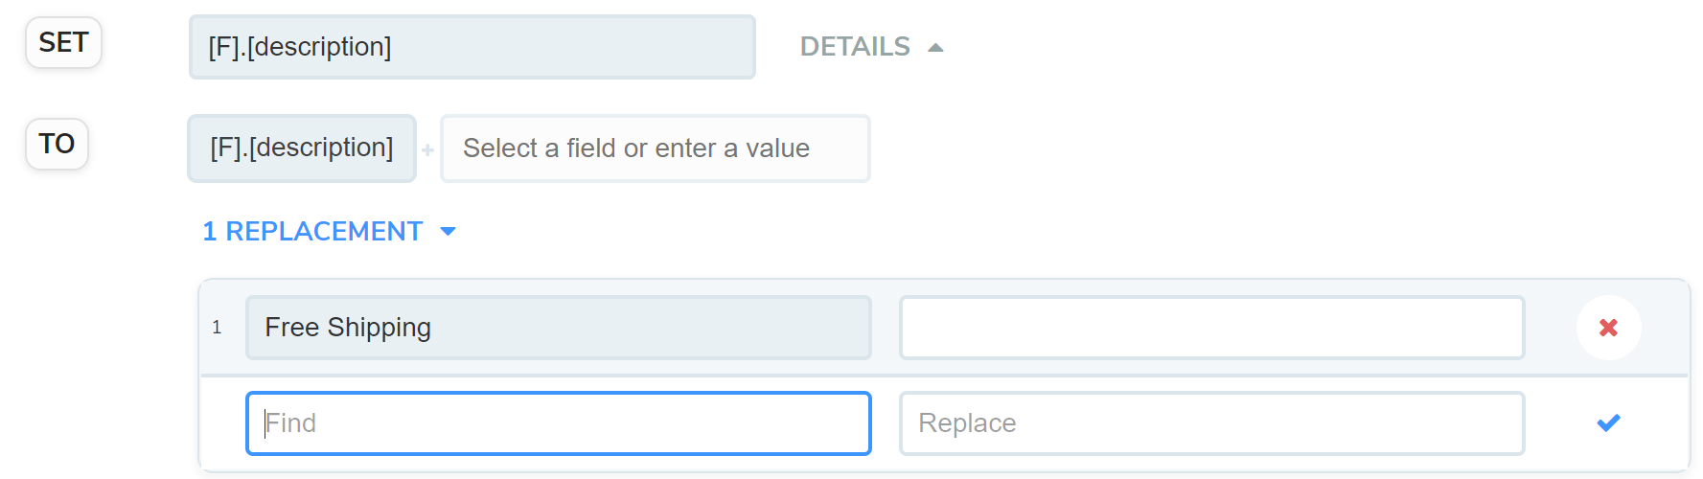Image resolution: width=1703 pixels, height=479 pixels.
Task: Collapse DETAILS using the up arrow
Action: 935,47
